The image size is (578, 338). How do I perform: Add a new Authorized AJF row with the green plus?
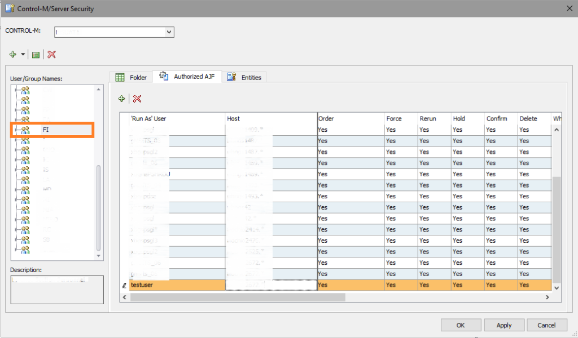point(122,99)
